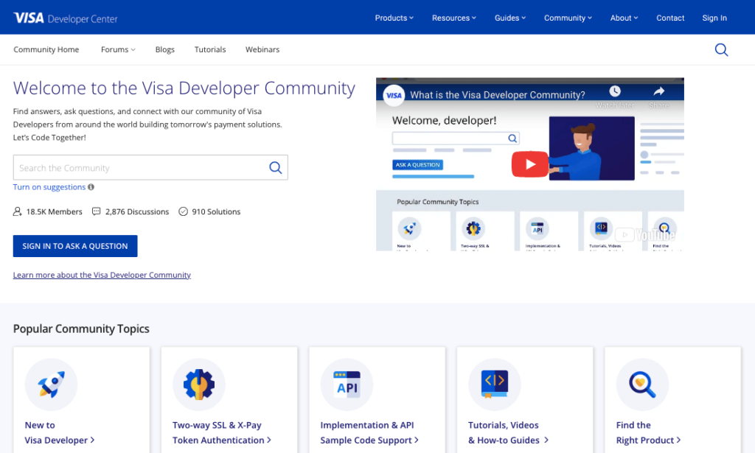Open the Tutorials section
Viewport: 755px width, 453px height.
coord(210,49)
